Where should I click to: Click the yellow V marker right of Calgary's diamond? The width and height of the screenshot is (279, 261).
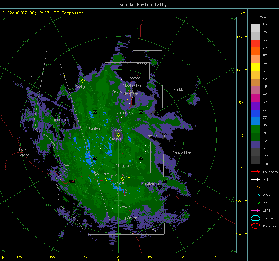pyautogui.click(x=129, y=178)
